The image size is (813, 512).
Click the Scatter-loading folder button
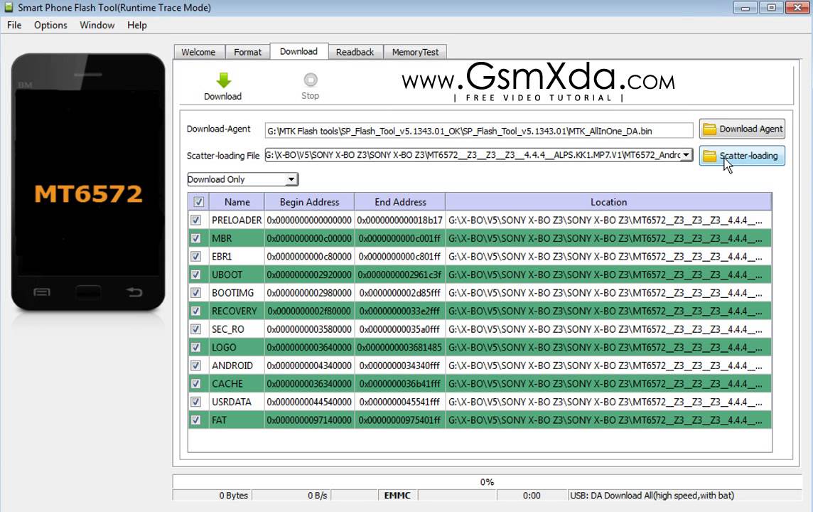pyautogui.click(x=742, y=156)
